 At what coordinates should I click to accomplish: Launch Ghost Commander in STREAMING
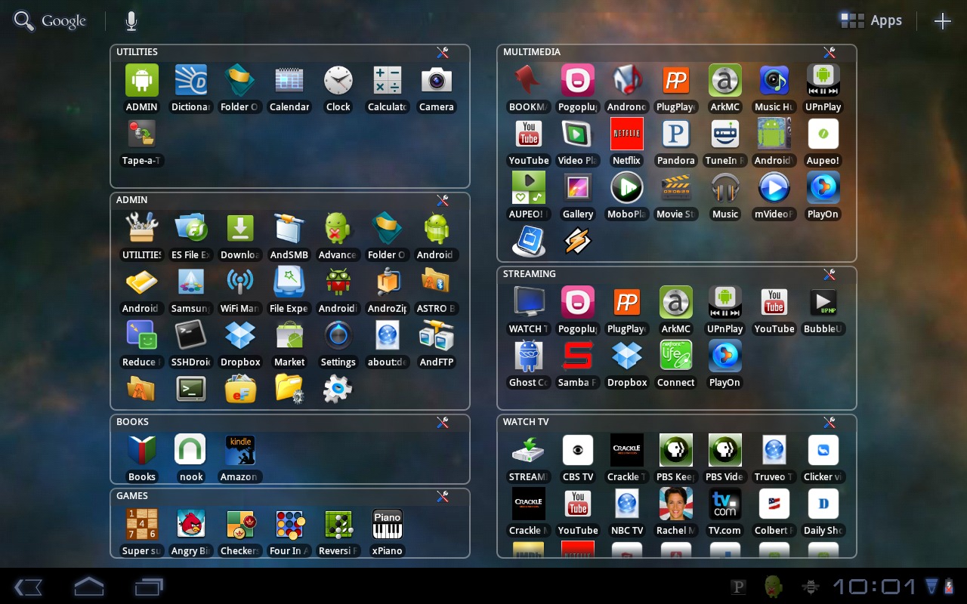(x=529, y=364)
